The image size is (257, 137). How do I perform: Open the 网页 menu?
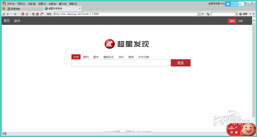tap(21, 4)
